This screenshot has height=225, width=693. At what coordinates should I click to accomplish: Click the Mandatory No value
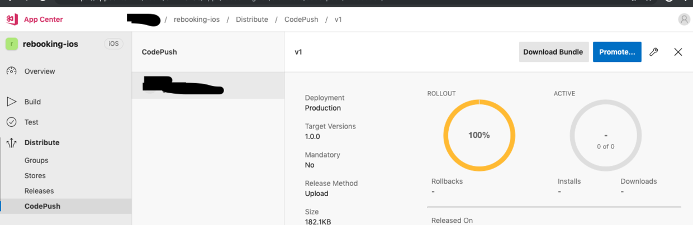pyautogui.click(x=310, y=165)
